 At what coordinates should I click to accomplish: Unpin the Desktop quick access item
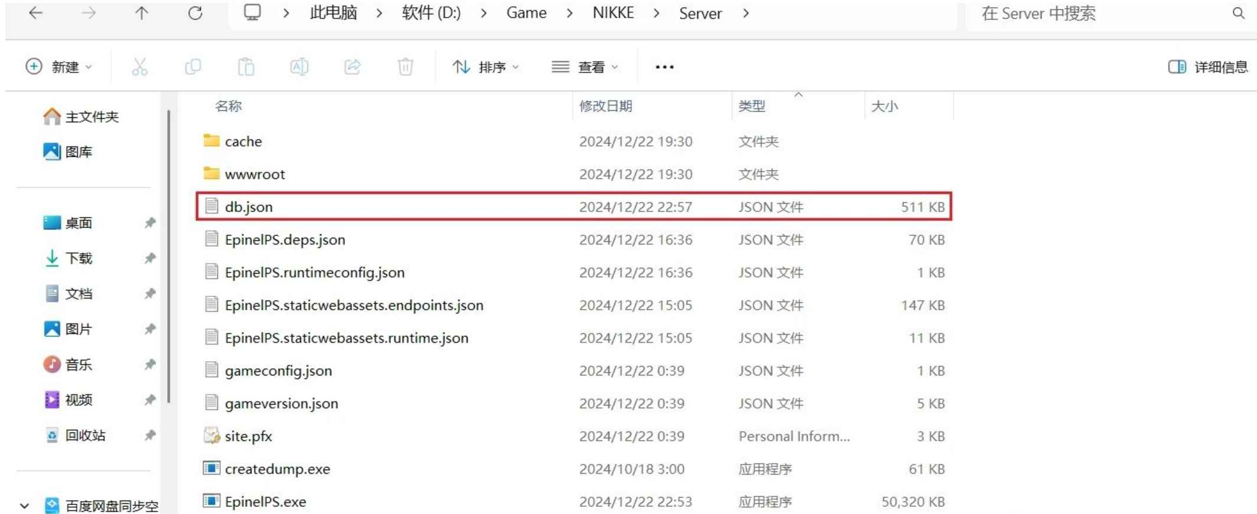pos(150,222)
